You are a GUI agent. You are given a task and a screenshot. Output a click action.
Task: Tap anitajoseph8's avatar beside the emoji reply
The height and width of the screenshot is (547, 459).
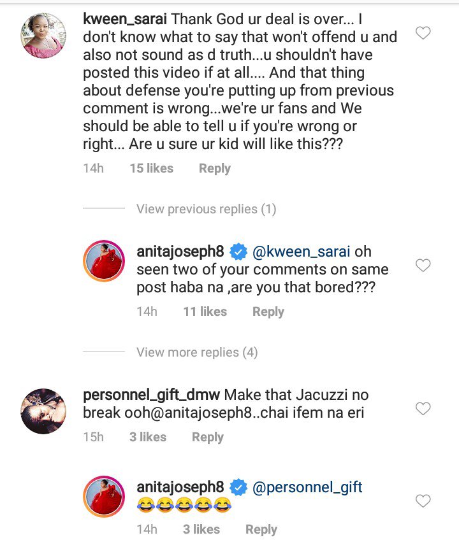pyautogui.click(x=105, y=497)
